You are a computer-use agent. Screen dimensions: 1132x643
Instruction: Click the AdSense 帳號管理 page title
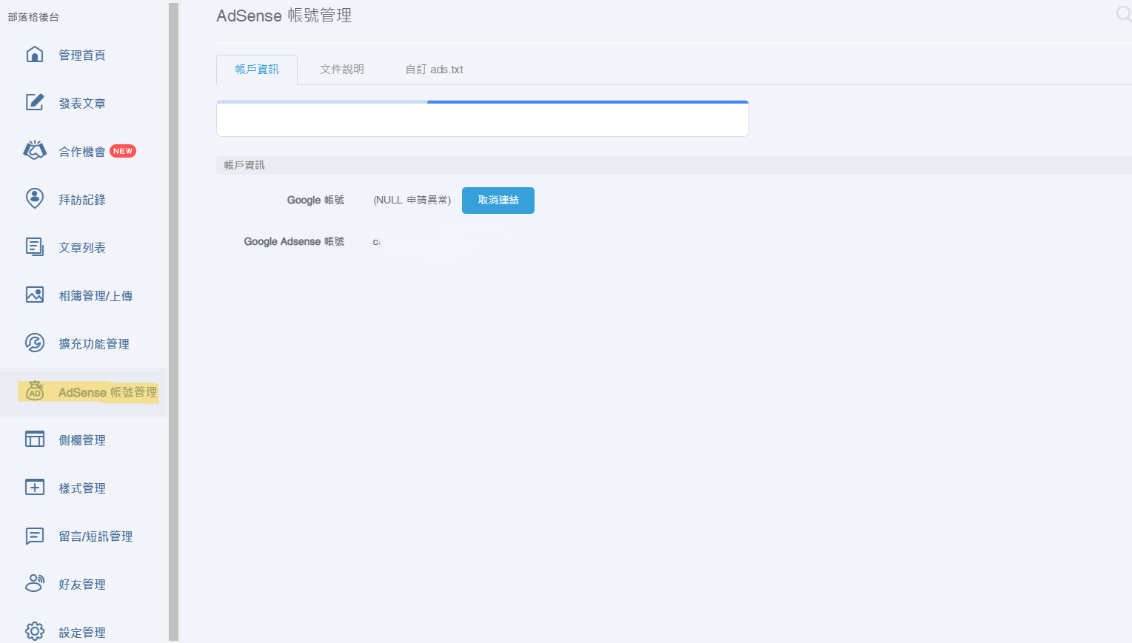tap(284, 16)
